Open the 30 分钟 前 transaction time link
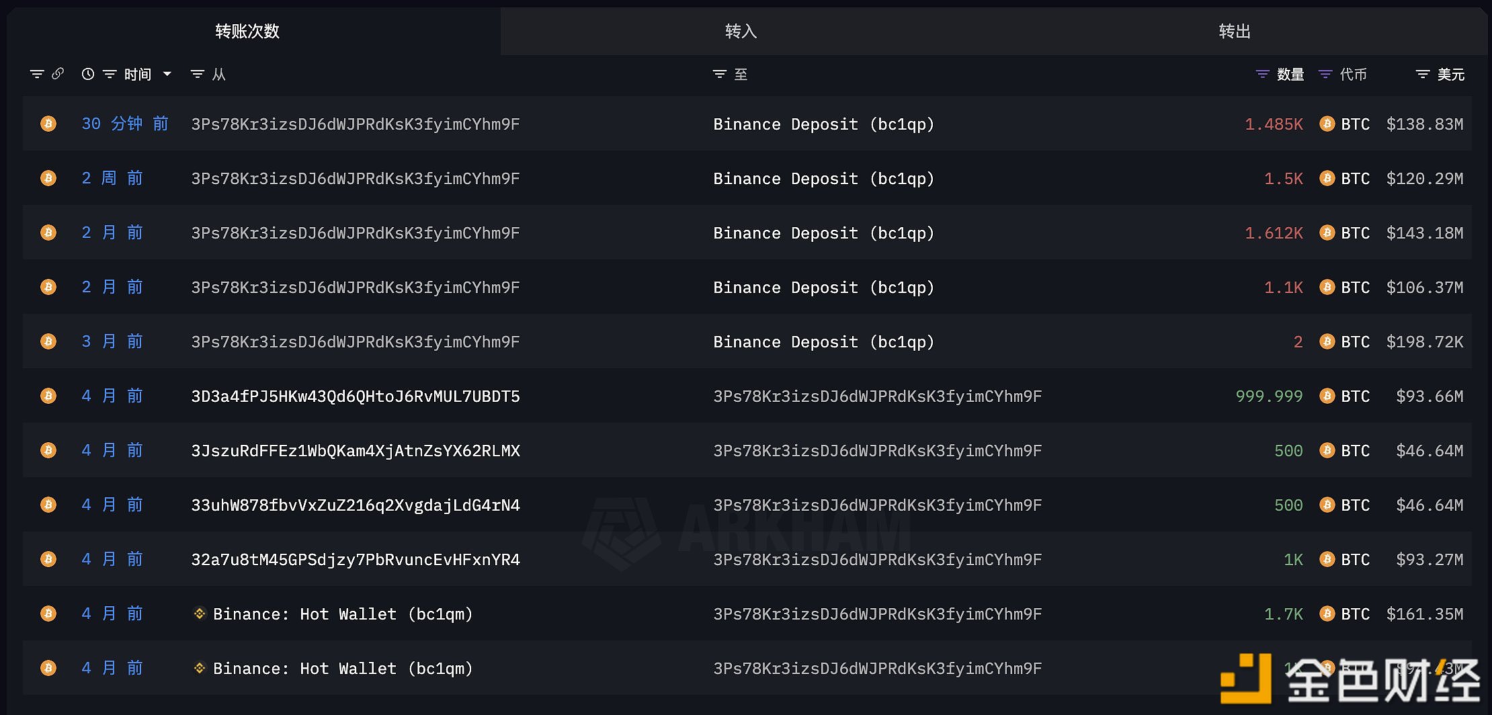The width and height of the screenshot is (1492, 715). (x=125, y=124)
